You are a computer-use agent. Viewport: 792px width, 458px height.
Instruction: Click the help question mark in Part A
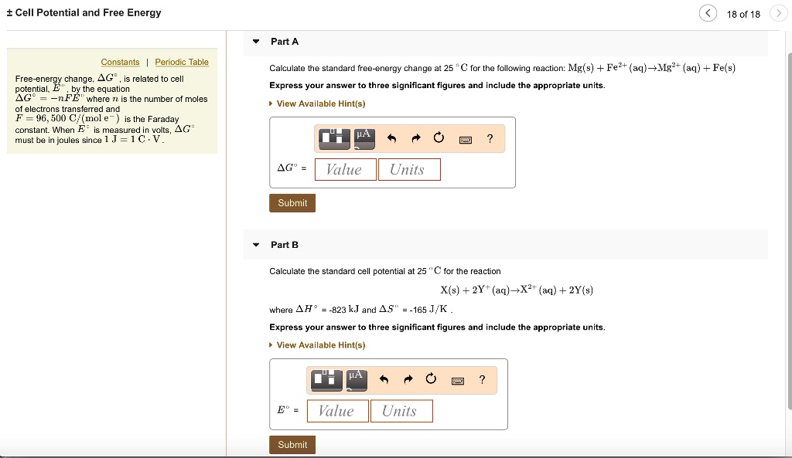pos(489,139)
